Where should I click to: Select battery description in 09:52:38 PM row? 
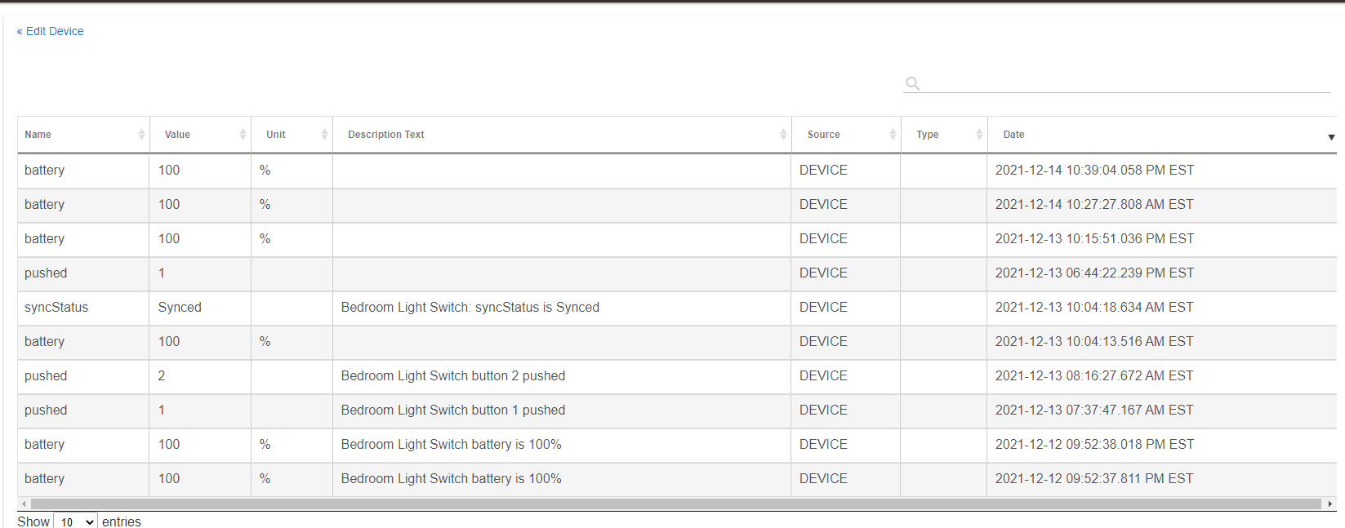tap(452, 445)
